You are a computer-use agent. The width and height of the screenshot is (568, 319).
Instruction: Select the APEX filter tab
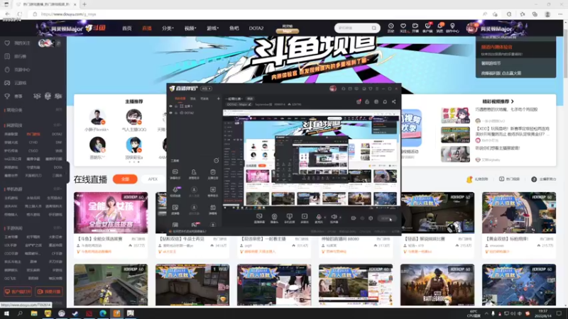coord(153,179)
